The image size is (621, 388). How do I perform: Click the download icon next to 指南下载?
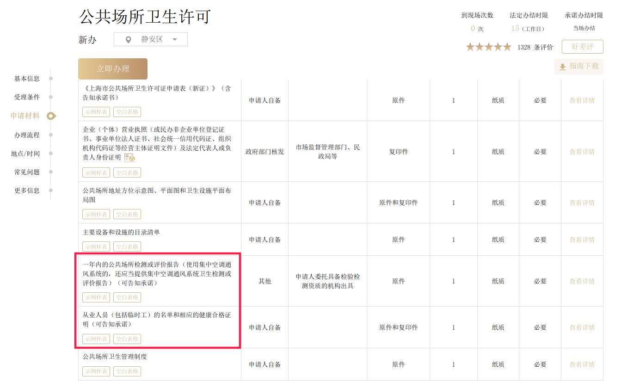(562, 67)
